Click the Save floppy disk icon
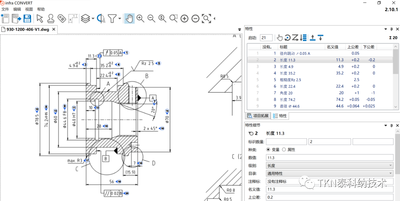 pos(27,19)
